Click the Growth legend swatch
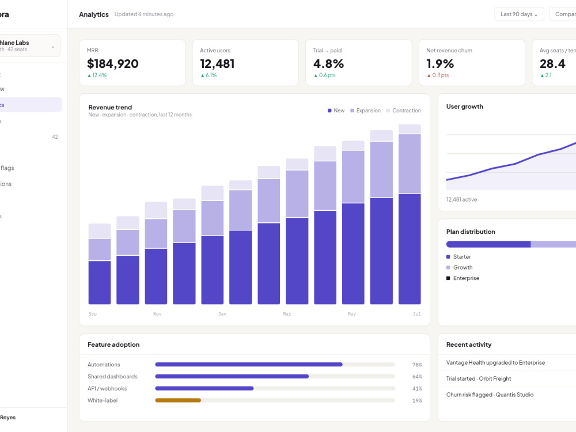Screen dimensions: 576x432 (448, 267)
